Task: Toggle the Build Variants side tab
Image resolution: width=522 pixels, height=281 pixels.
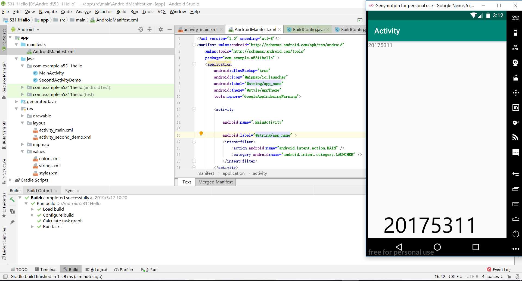Action: (4, 135)
